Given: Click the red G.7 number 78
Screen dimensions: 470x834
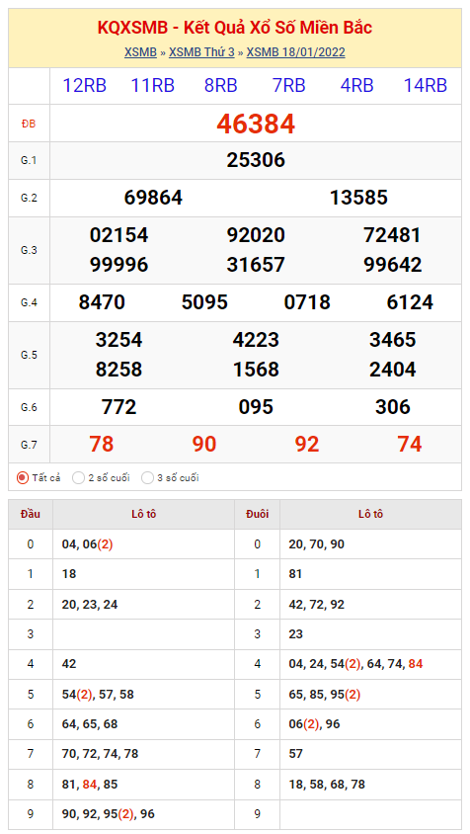Looking at the screenshot, I should click(102, 444).
